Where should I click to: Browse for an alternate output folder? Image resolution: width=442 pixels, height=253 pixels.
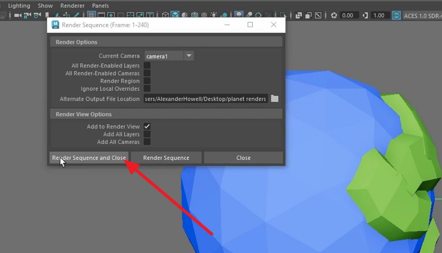pos(274,98)
